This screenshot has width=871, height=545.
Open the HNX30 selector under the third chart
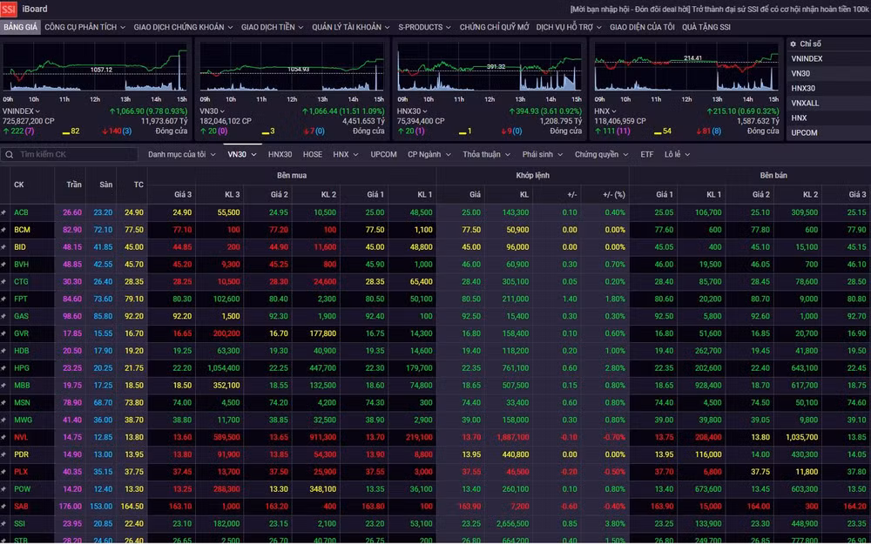click(412, 111)
